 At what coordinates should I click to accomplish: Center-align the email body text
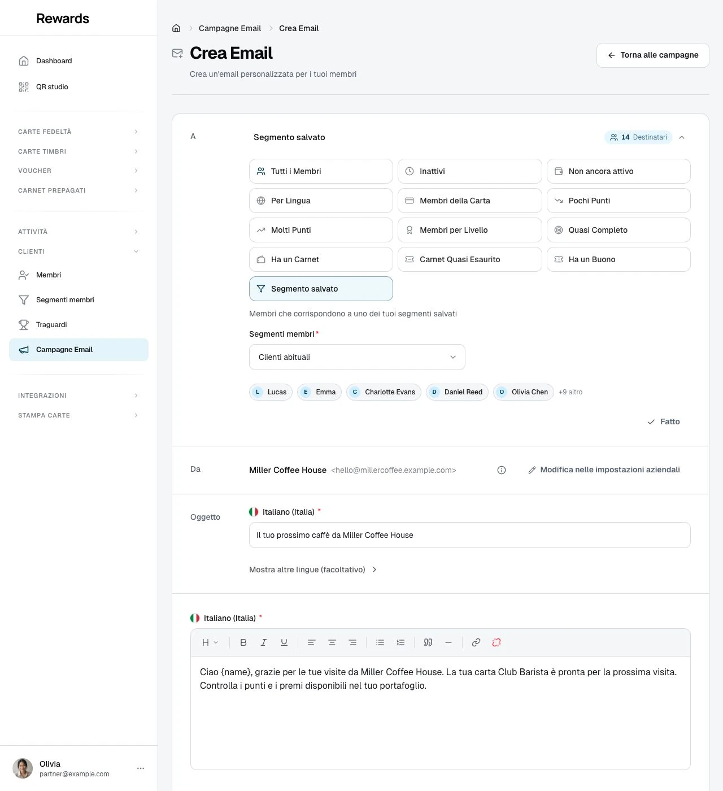click(332, 642)
